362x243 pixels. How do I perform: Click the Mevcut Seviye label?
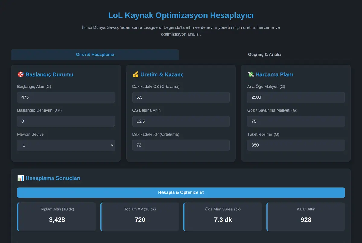pos(30,134)
